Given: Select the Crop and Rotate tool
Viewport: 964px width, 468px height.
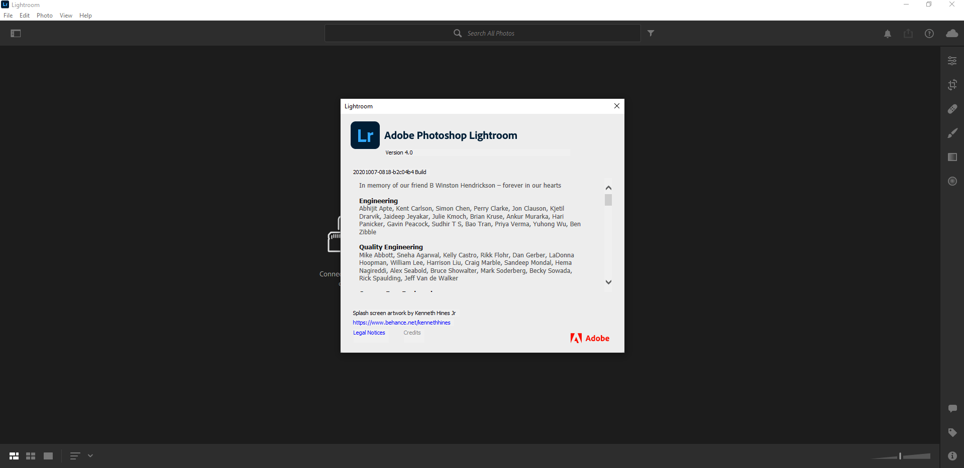Looking at the screenshot, I should [952, 85].
